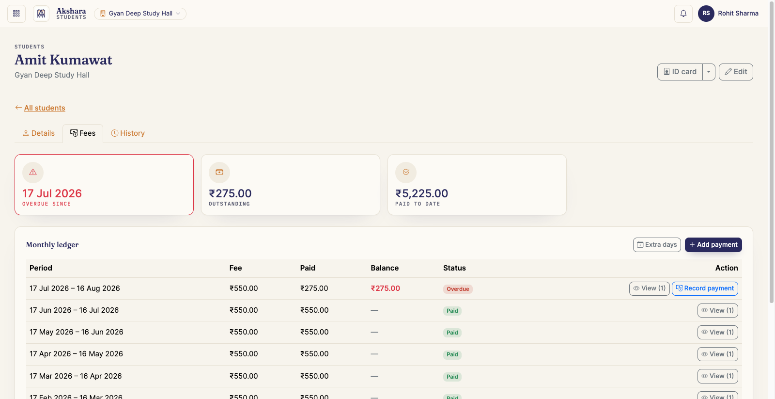Click the Status column header
This screenshot has width=775, height=399.
(454, 268)
